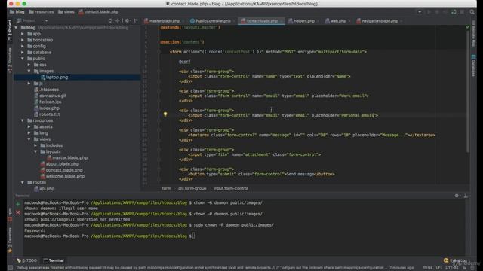The height and width of the screenshot is (271, 483).
Task: Hide the Project panel with the collapse icon
Action: click(136, 20)
